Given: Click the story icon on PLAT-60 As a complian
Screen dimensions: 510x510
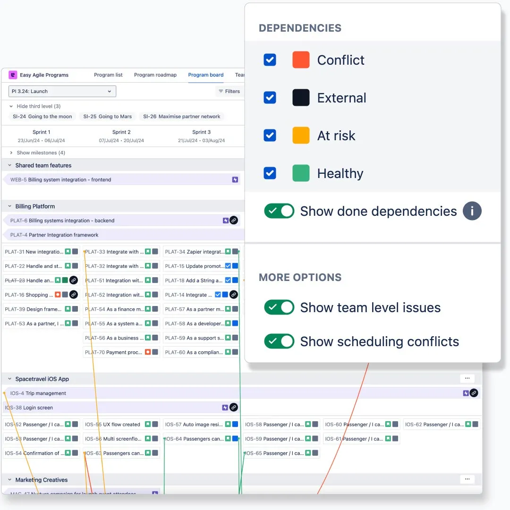Looking at the screenshot, I should click(228, 352).
